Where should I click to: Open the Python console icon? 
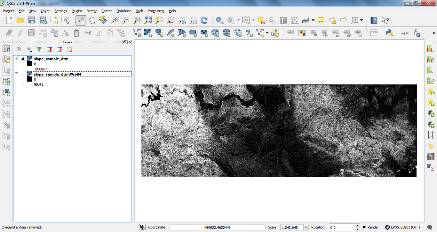click(389, 33)
